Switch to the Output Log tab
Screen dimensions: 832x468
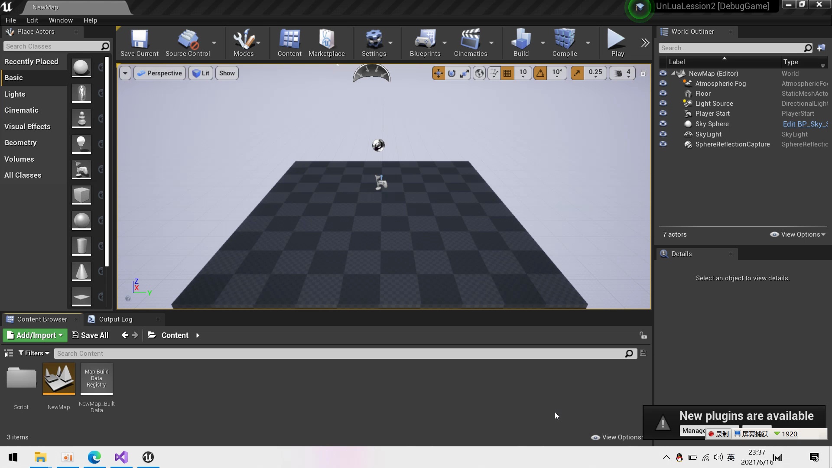pos(115,319)
